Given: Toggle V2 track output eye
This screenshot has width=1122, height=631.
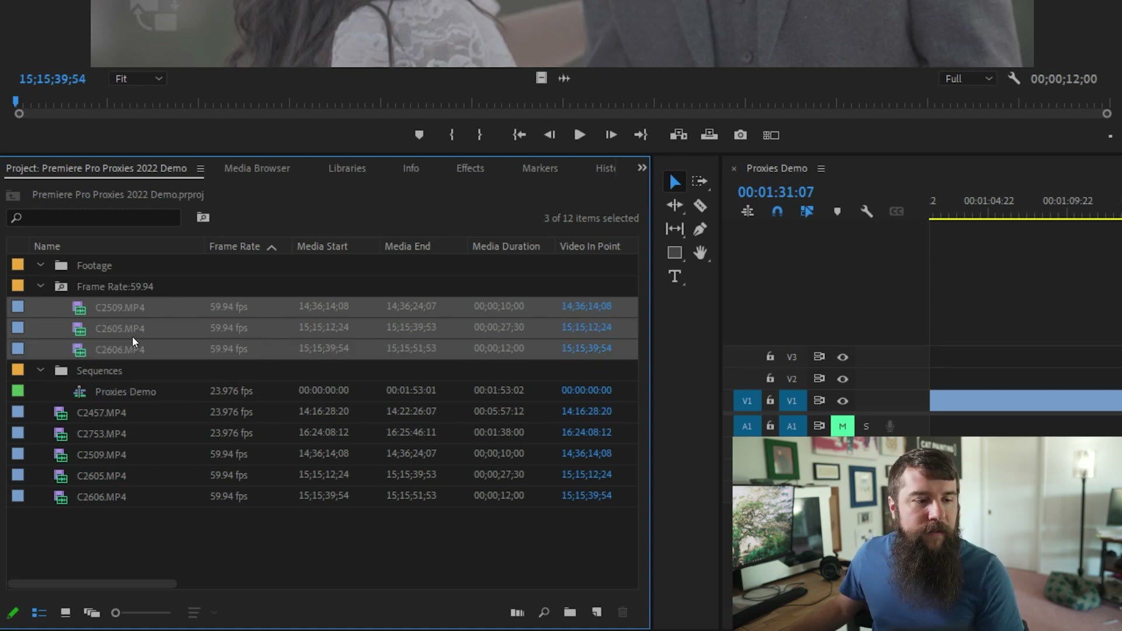Looking at the screenshot, I should pyautogui.click(x=842, y=379).
